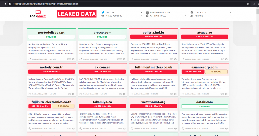Click the wallet icon beside How to Buy Bitcoin
The width and height of the screenshot is (259, 136).
point(147,12)
